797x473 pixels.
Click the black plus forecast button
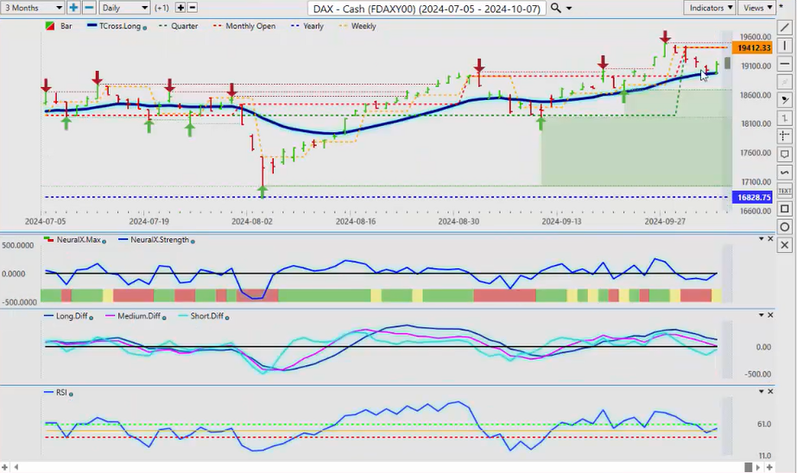(180, 8)
